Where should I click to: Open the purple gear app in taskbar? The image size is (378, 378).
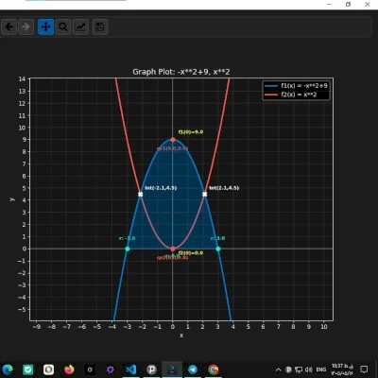tap(111, 369)
